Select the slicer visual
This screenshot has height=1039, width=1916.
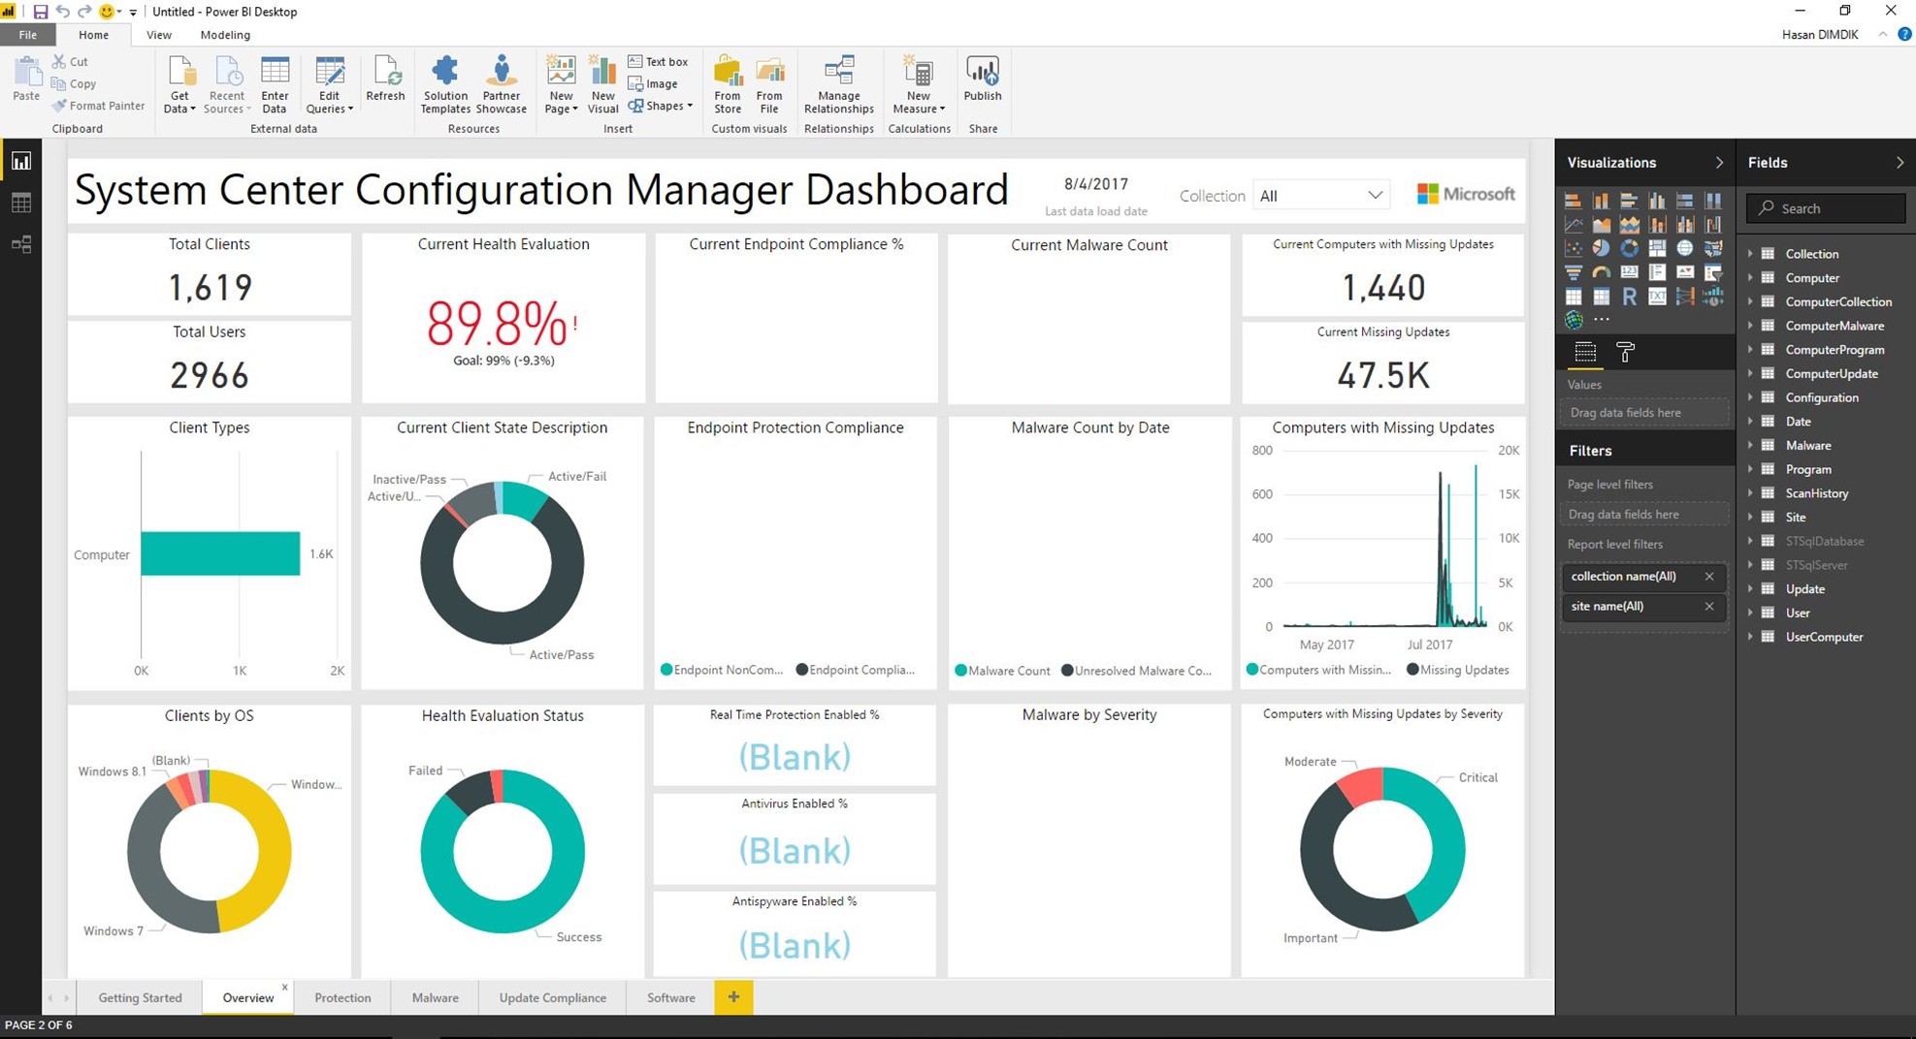1713,272
